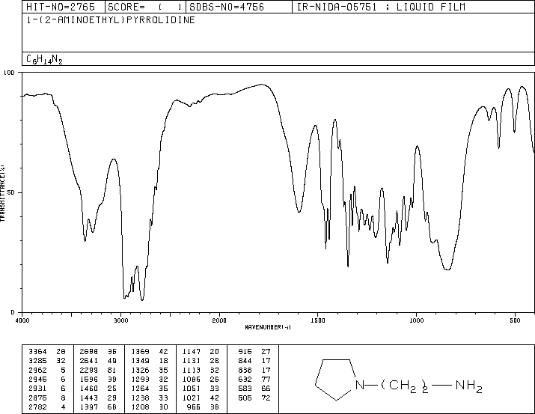The height and width of the screenshot is (414, 535).
Task: Click the 4000 wavenumber axis label
Action: click(x=22, y=320)
